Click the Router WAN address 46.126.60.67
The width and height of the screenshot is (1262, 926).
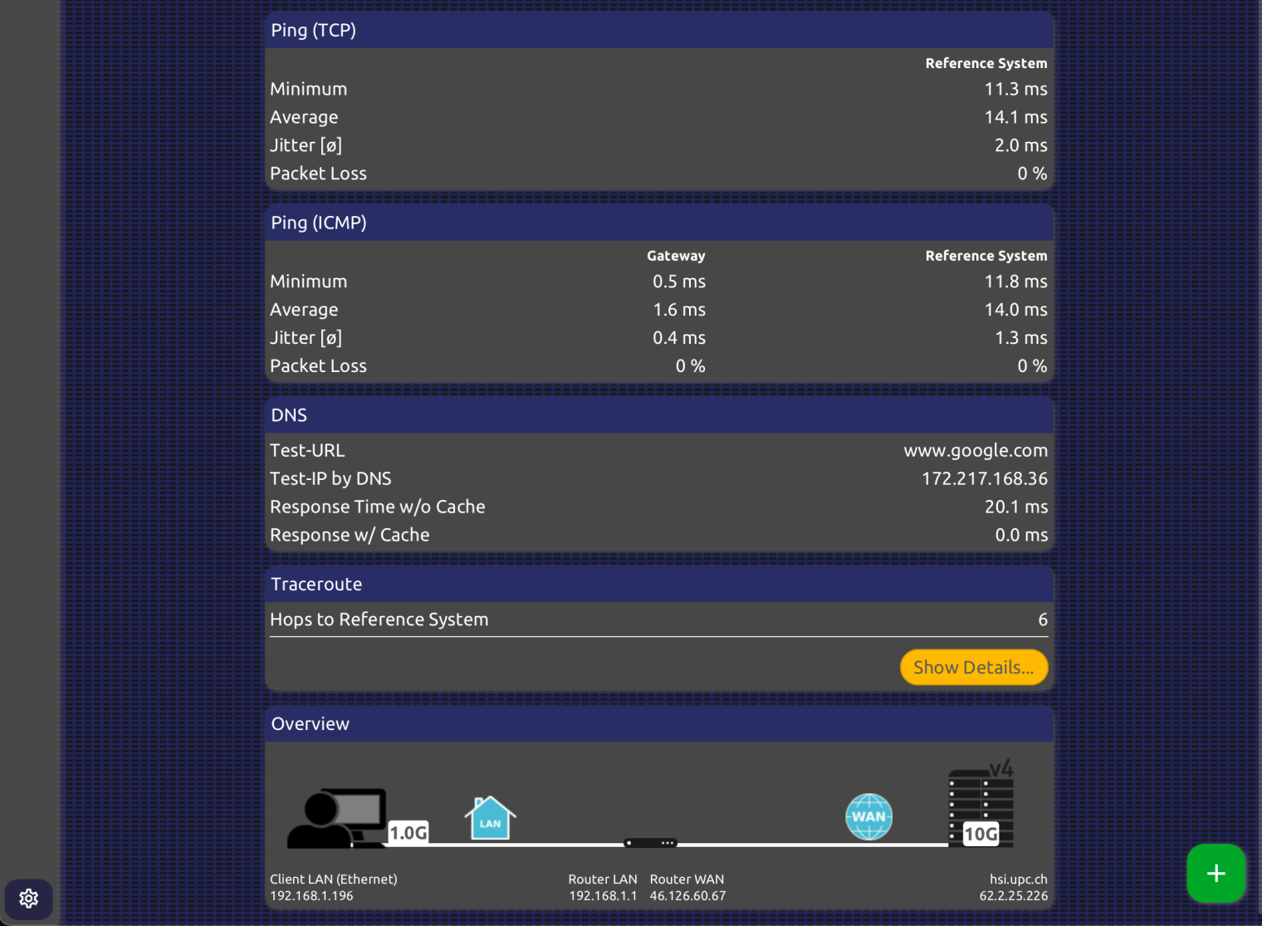tap(687, 896)
